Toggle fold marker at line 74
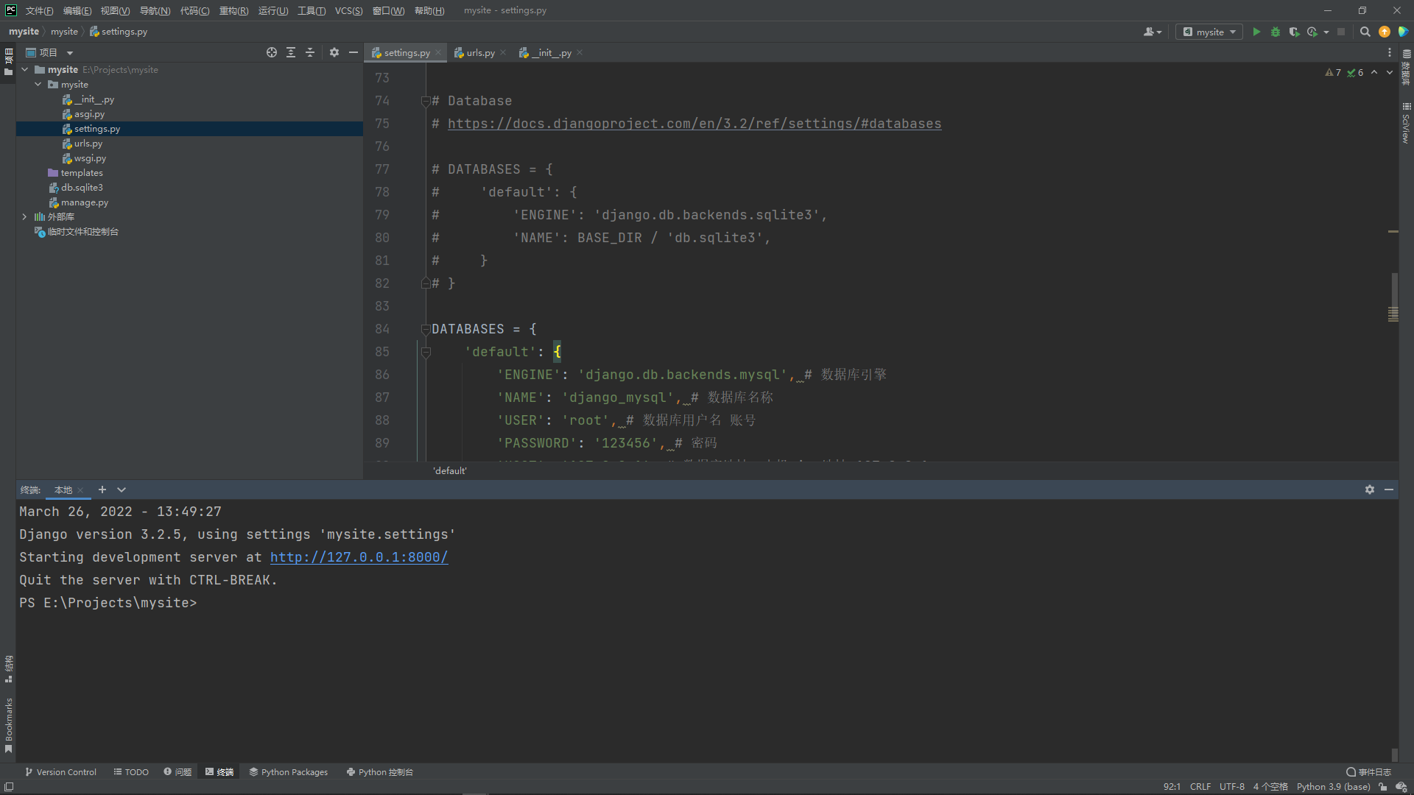1414x795 pixels. coord(426,101)
